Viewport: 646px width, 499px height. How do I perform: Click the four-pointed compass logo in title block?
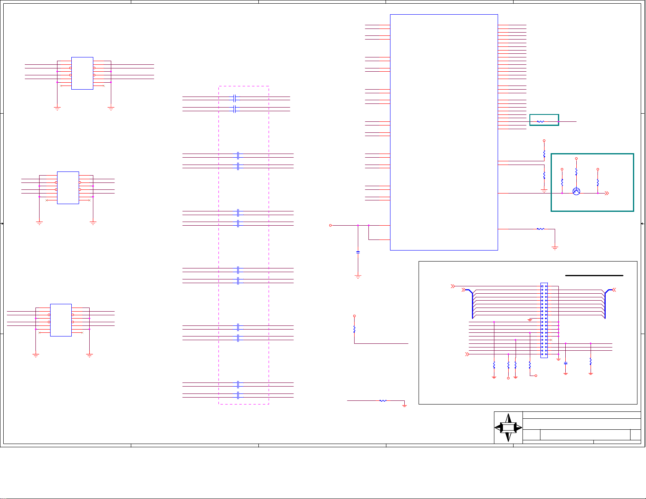click(508, 428)
